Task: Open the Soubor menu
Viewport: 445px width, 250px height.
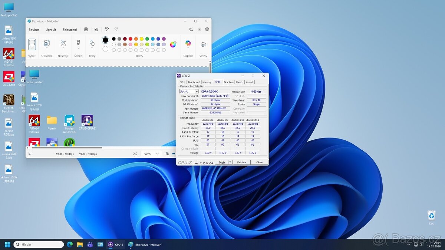Action: pyautogui.click(x=34, y=30)
